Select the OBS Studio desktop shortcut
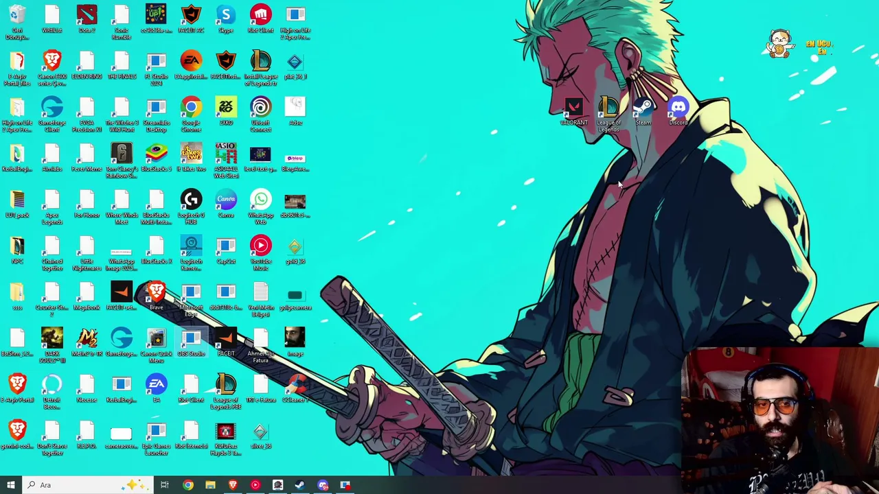 coord(191,342)
